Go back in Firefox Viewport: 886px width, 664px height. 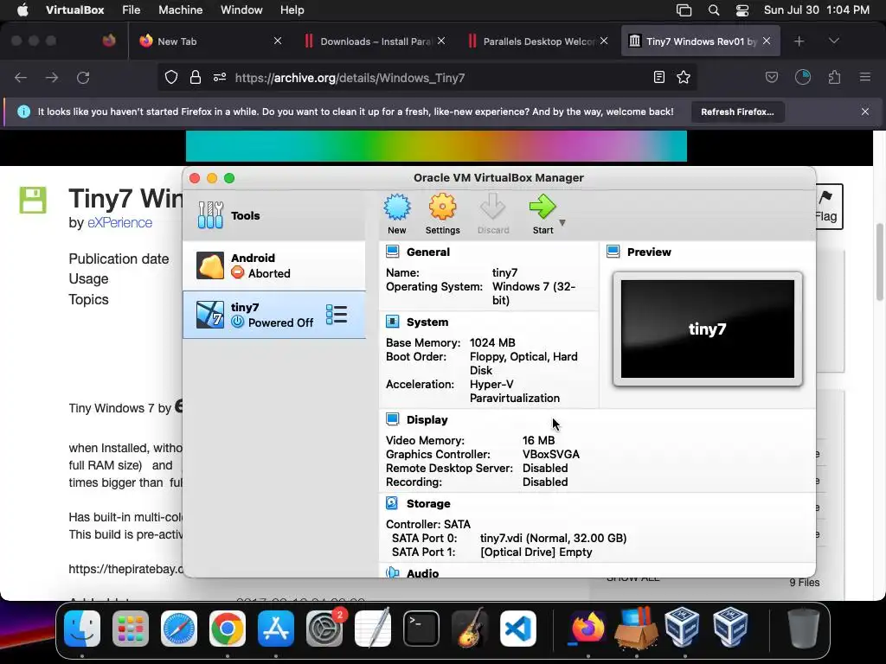coord(21,77)
